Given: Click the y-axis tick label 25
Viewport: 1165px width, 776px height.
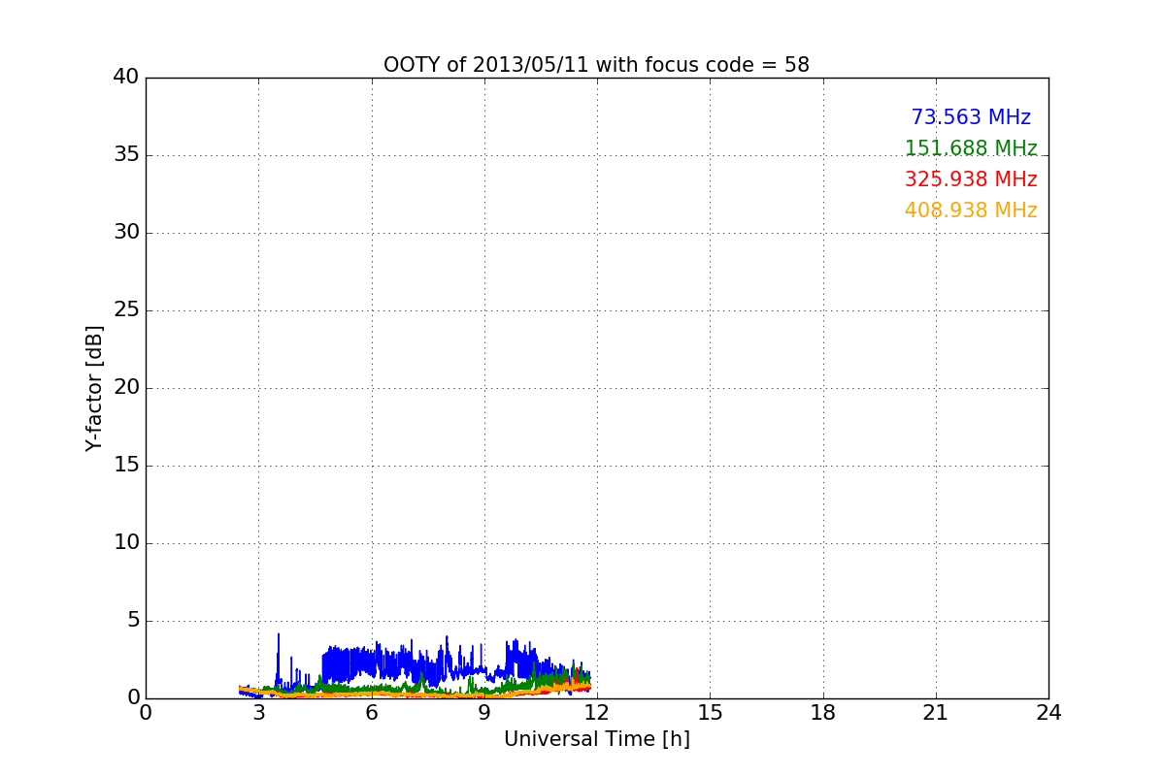Looking at the screenshot, I should coord(126,310).
